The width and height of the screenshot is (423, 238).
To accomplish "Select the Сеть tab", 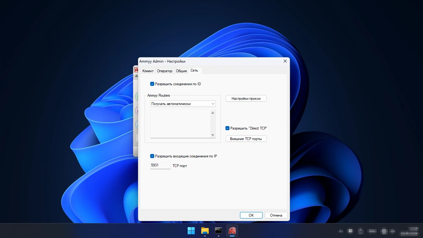I will pos(195,70).
